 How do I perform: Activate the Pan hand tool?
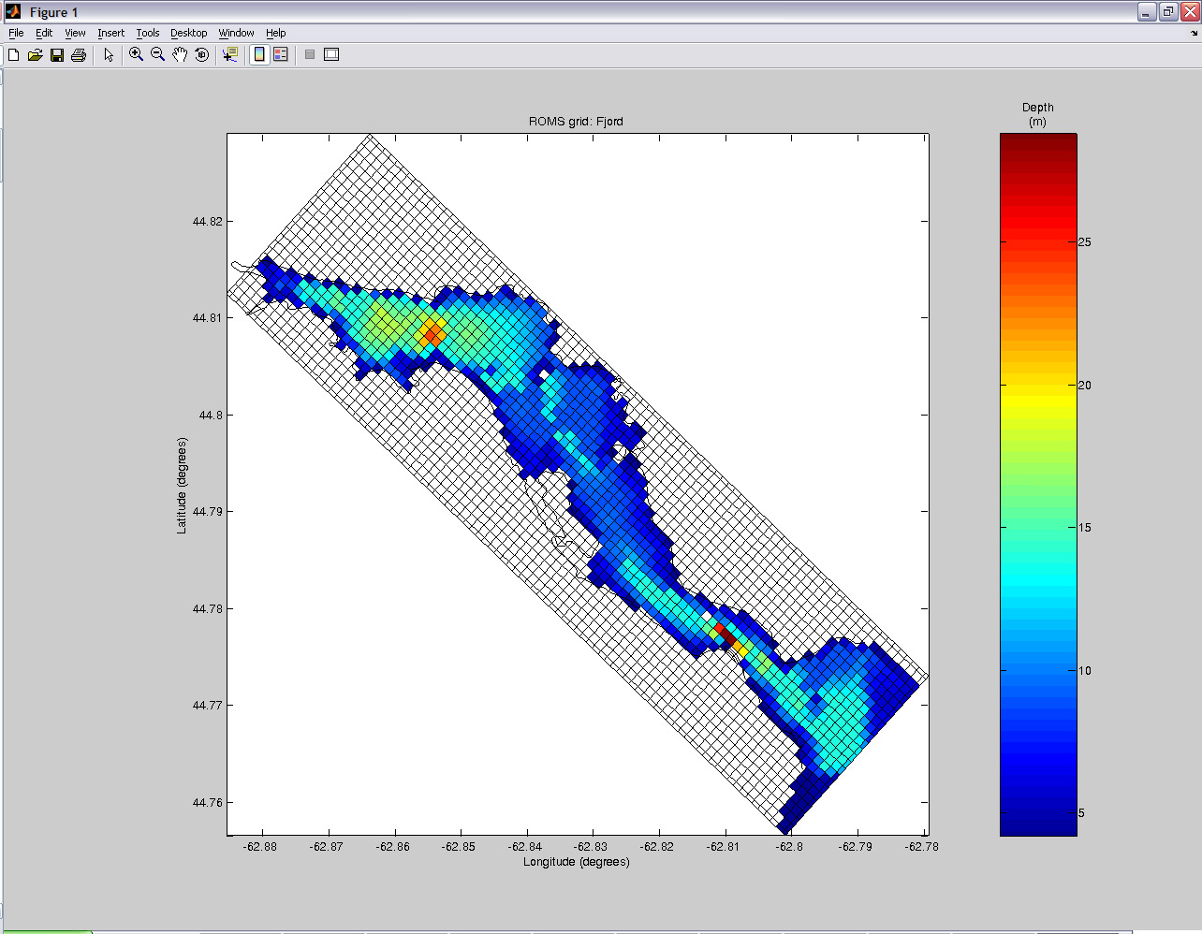coord(180,55)
